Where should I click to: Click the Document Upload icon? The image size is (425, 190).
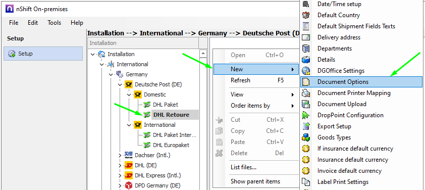(306, 104)
